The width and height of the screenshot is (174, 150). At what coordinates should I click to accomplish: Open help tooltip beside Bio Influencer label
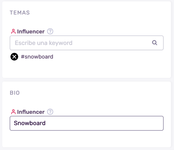tap(50, 112)
